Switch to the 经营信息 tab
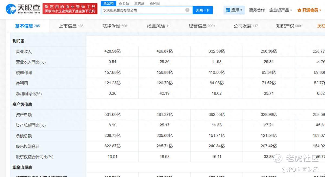 (202, 26)
